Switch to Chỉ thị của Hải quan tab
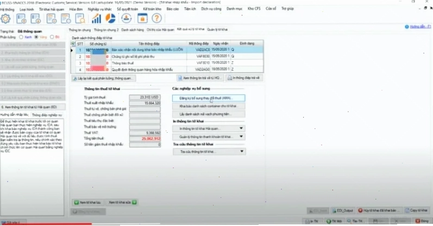Viewport: 433px width, 226px height. click(x=160, y=30)
